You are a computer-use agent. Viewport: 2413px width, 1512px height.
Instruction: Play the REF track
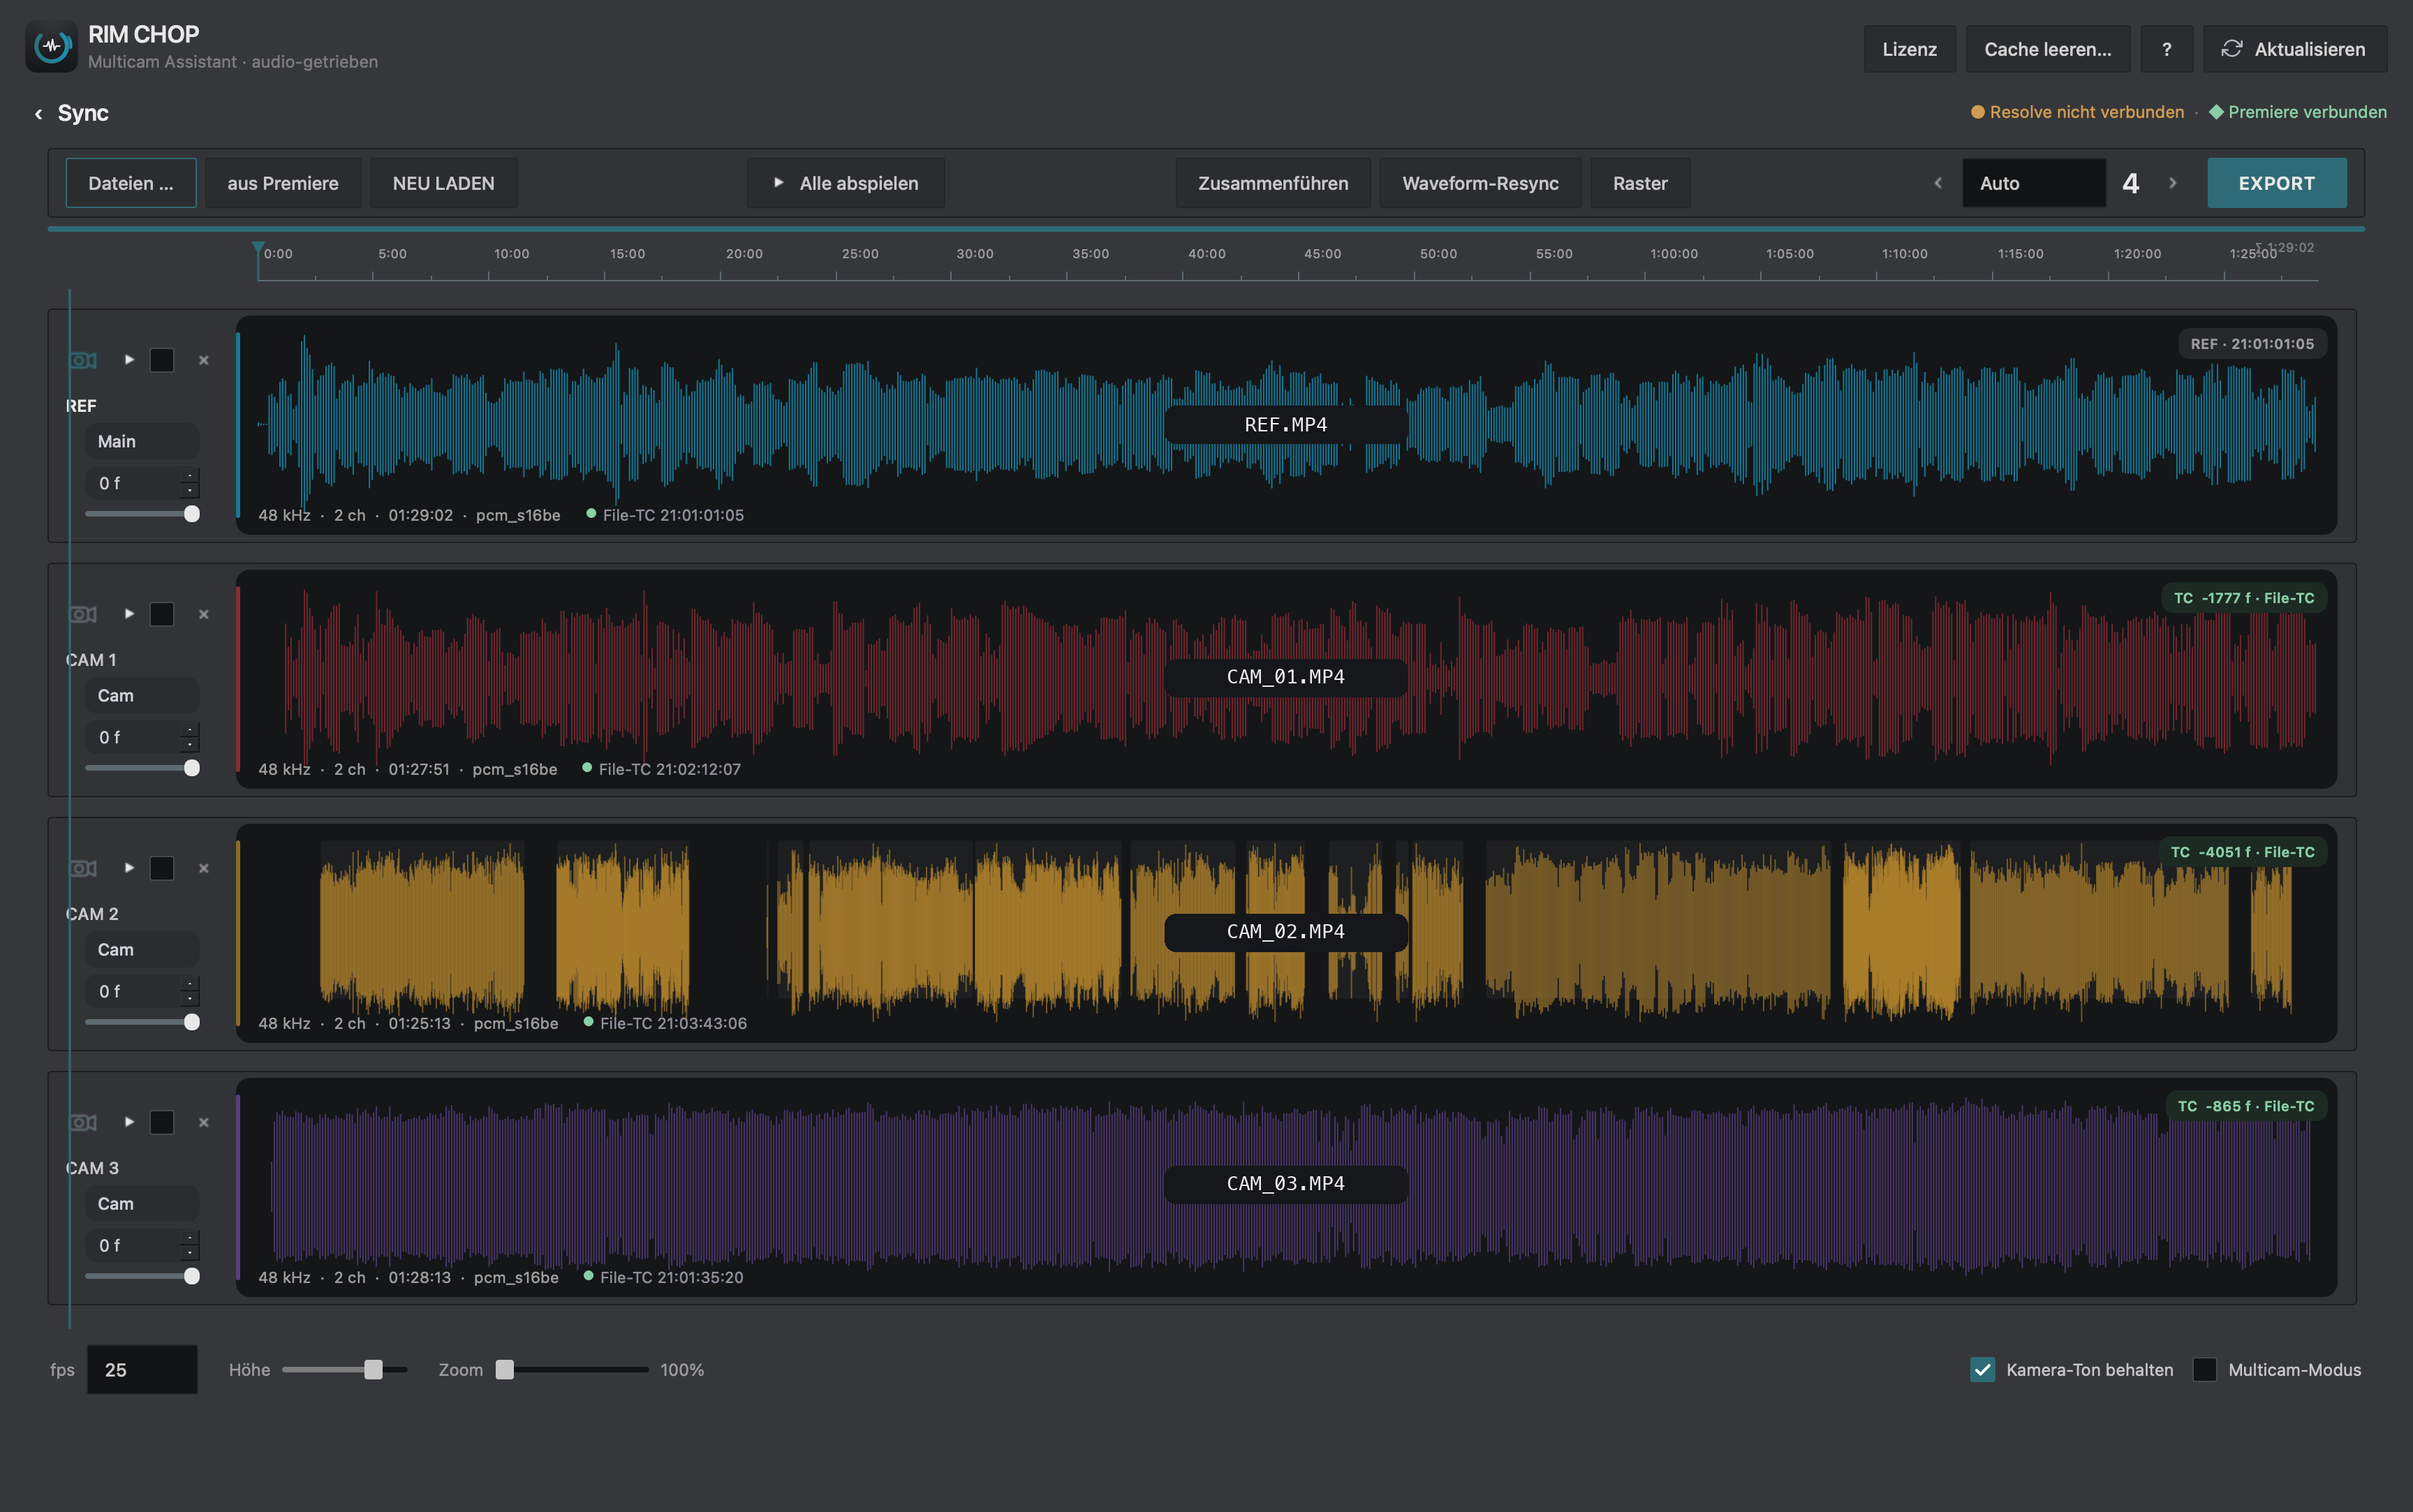point(129,359)
